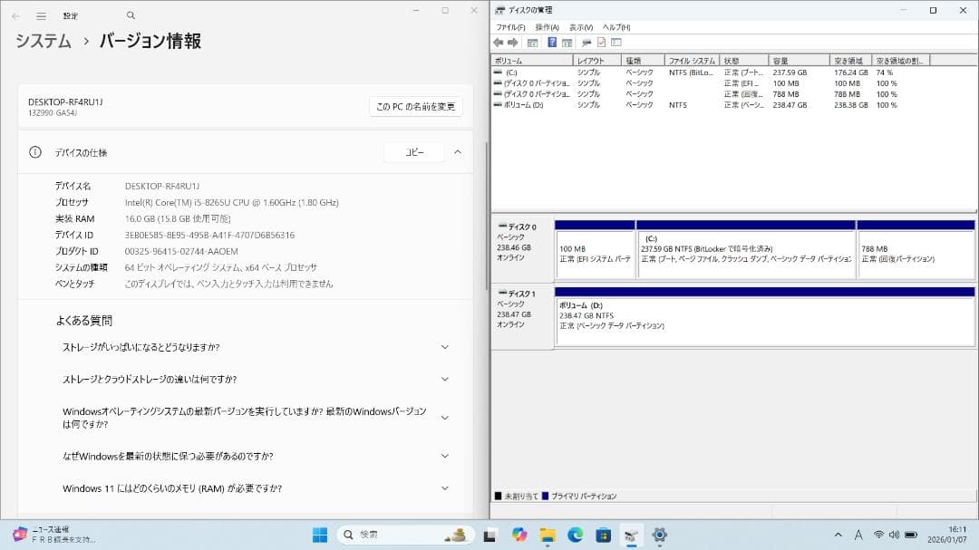This screenshot has height=550, width=979.
Task: Open Disk Management help via the toolbar icon
Action: click(x=552, y=42)
